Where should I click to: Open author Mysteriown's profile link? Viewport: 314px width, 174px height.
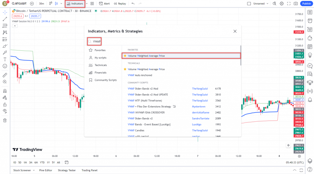199,107
